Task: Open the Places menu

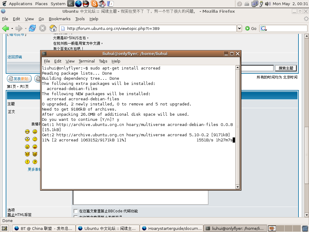Action: (x=41, y=4)
